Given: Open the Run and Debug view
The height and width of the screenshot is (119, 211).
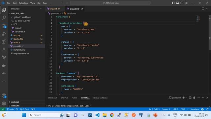Looking at the screenshot, I should coord(4,34).
